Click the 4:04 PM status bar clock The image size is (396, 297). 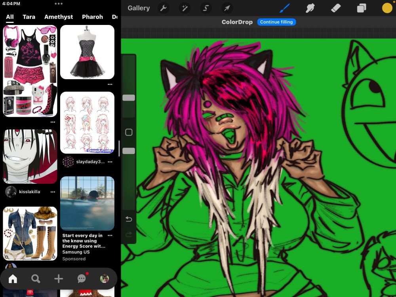coord(11,4)
